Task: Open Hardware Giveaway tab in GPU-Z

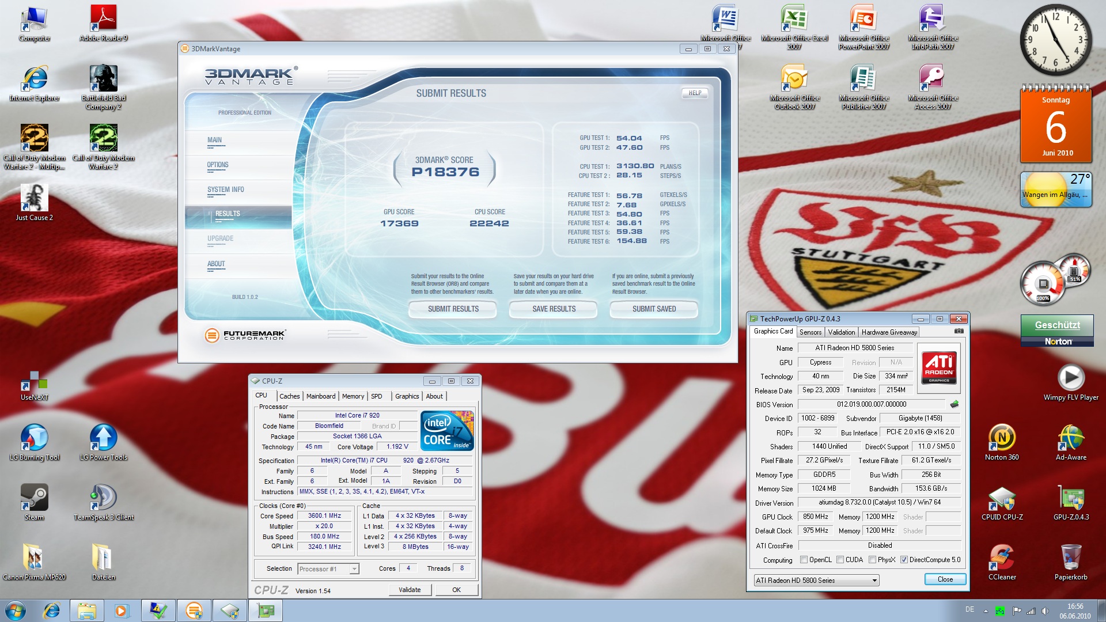Action: point(889,332)
